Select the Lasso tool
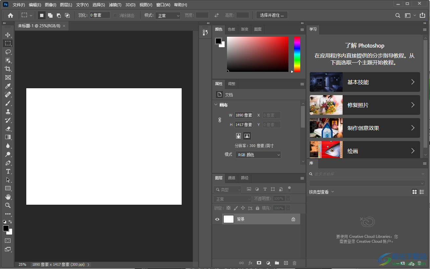The width and height of the screenshot is (430, 269). (8, 52)
